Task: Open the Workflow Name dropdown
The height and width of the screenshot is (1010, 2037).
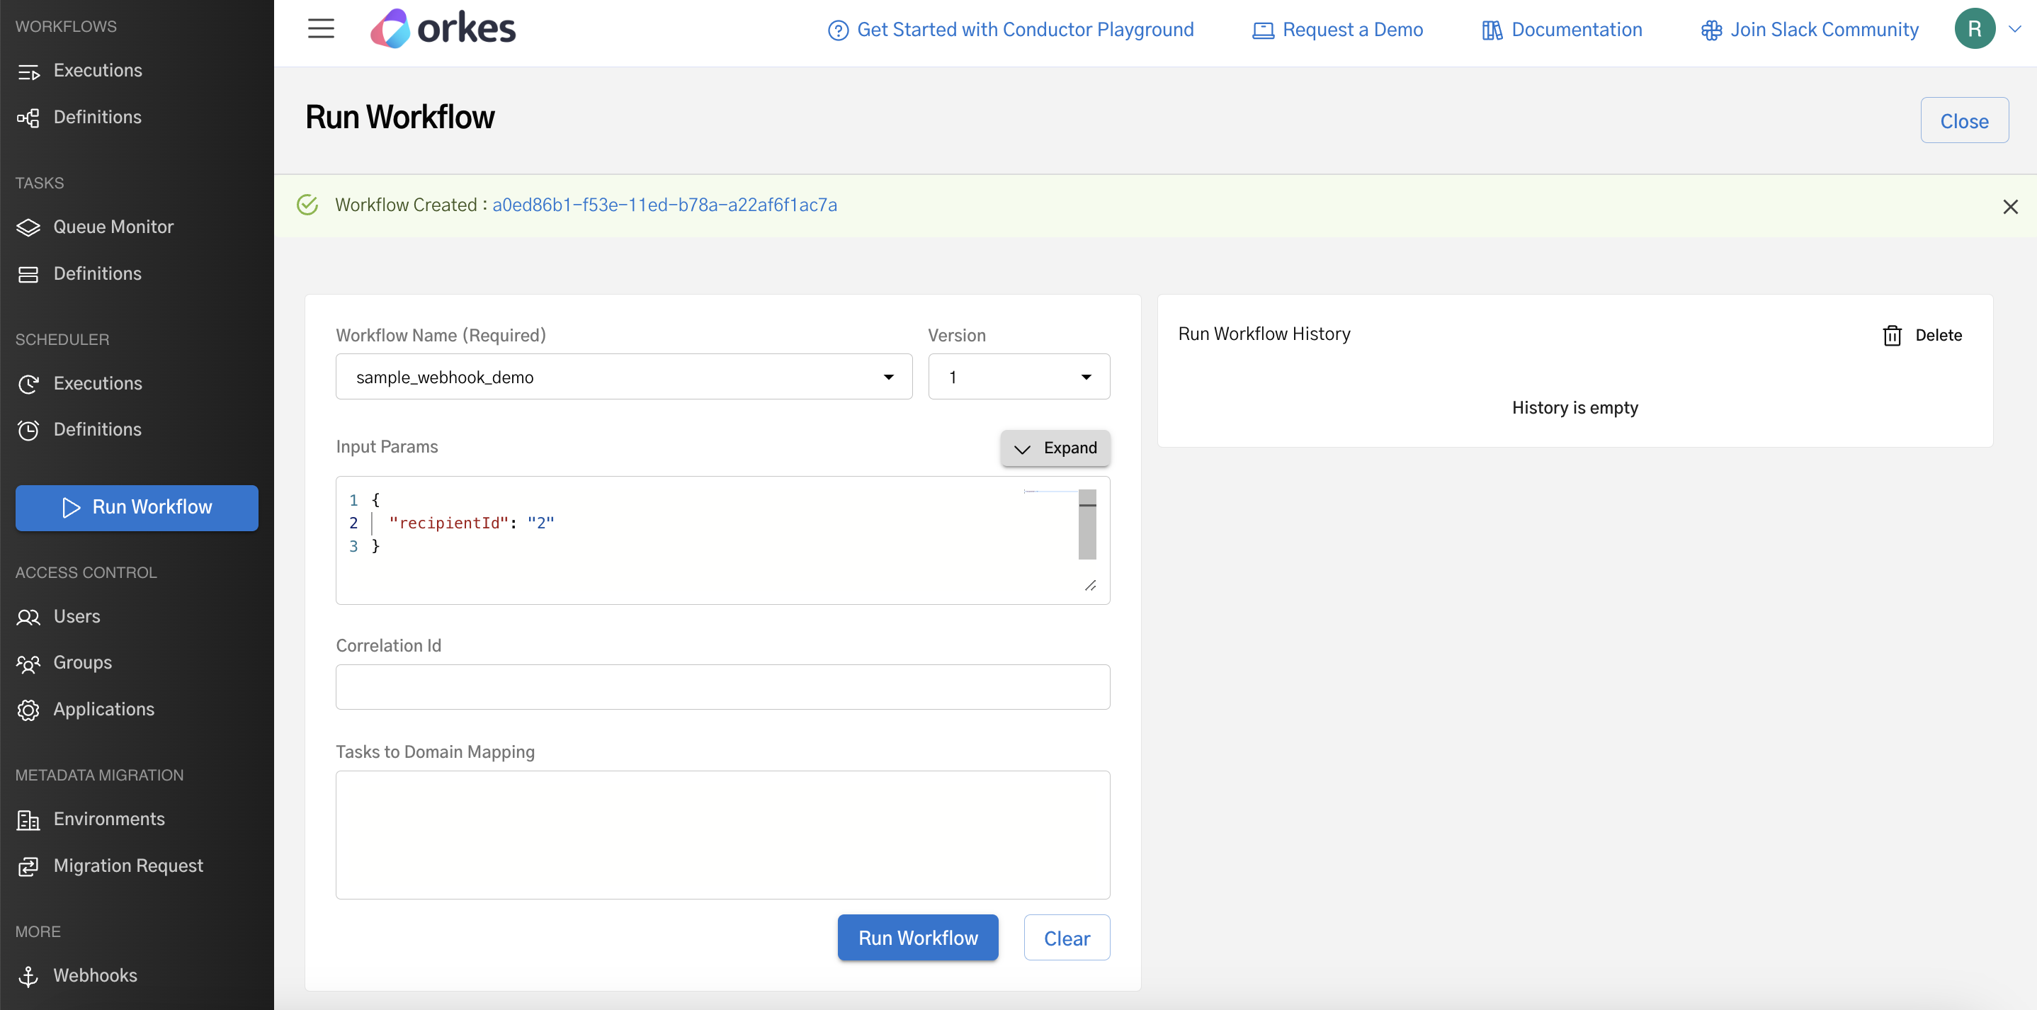Action: coord(889,377)
